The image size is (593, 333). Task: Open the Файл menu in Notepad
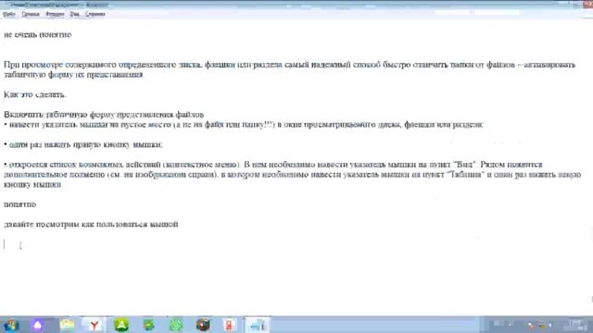[9, 14]
